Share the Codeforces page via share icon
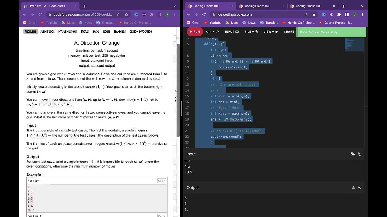387x217 pixels. (119, 14)
